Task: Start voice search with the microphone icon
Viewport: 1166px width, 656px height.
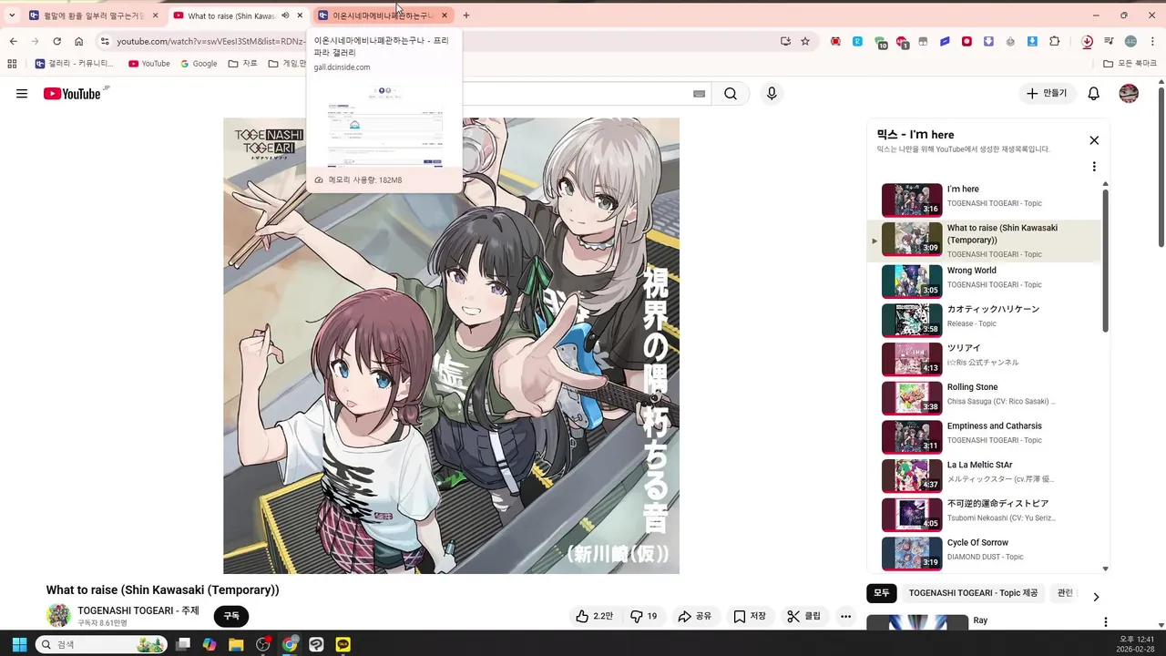Action: click(772, 94)
